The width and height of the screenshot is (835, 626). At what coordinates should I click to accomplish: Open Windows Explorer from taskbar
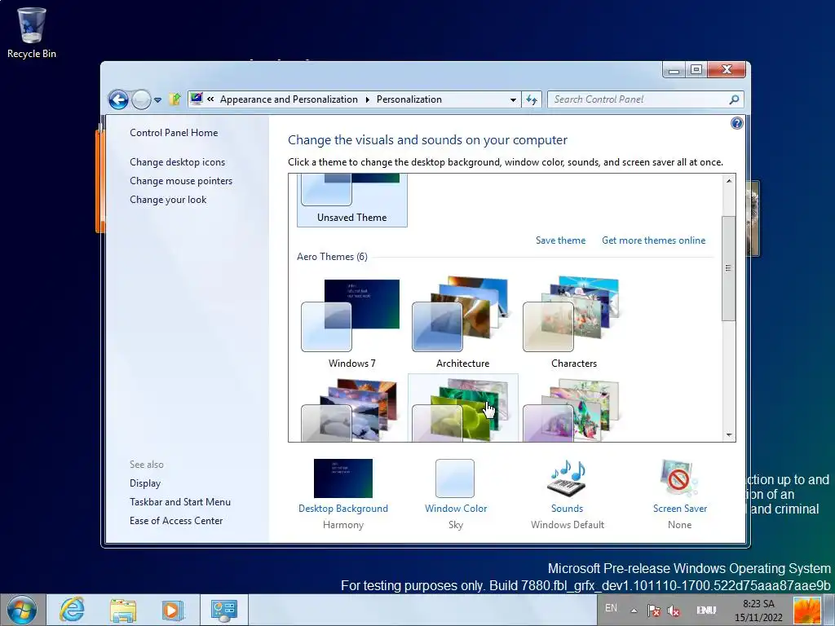tap(123, 610)
